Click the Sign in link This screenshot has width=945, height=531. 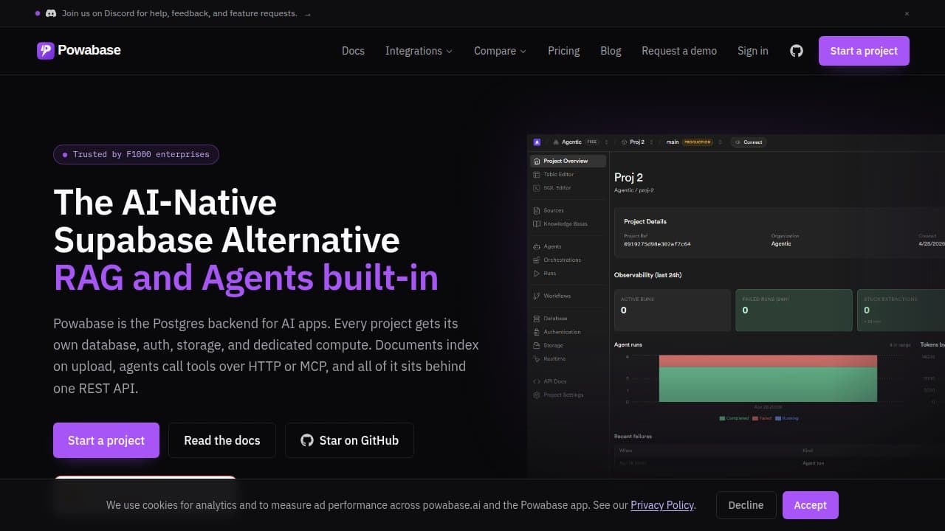pyautogui.click(x=753, y=51)
